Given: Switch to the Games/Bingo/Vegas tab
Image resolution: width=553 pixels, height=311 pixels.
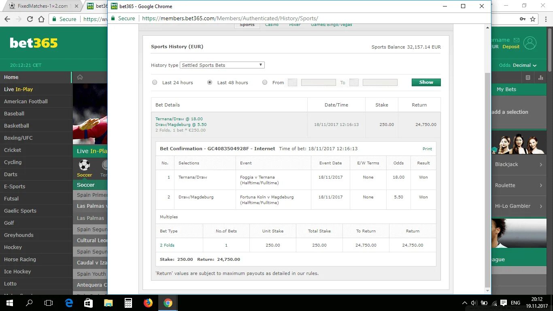Looking at the screenshot, I should pyautogui.click(x=332, y=25).
